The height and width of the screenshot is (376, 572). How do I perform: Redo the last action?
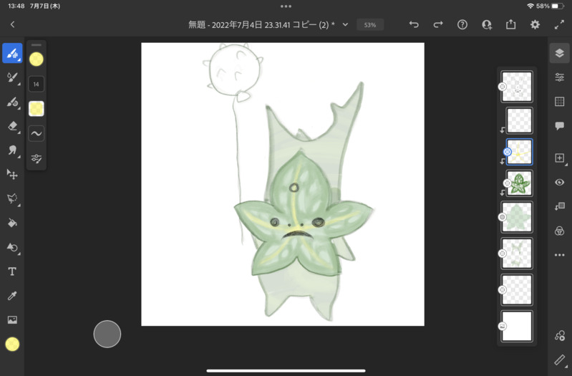click(x=438, y=24)
